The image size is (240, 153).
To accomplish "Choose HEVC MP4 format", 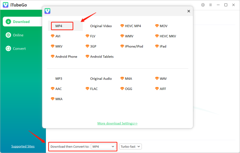I will tap(133, 26).
